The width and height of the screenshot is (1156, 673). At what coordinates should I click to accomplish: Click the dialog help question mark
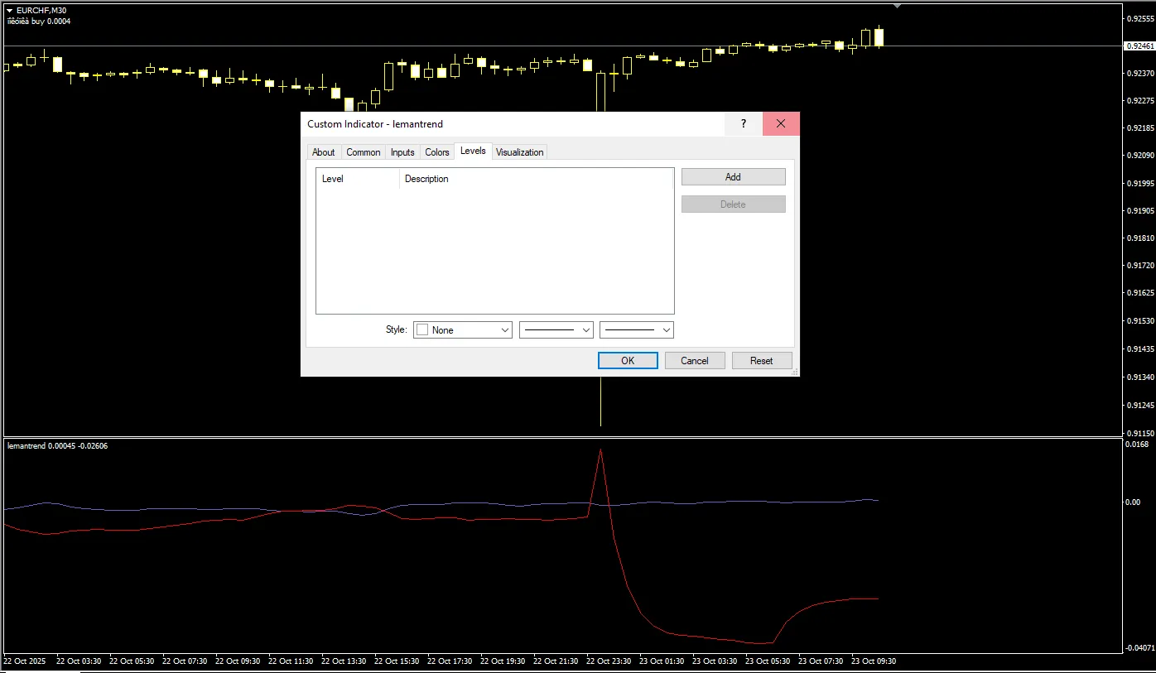pyautogui.click(x=744, y=123)
